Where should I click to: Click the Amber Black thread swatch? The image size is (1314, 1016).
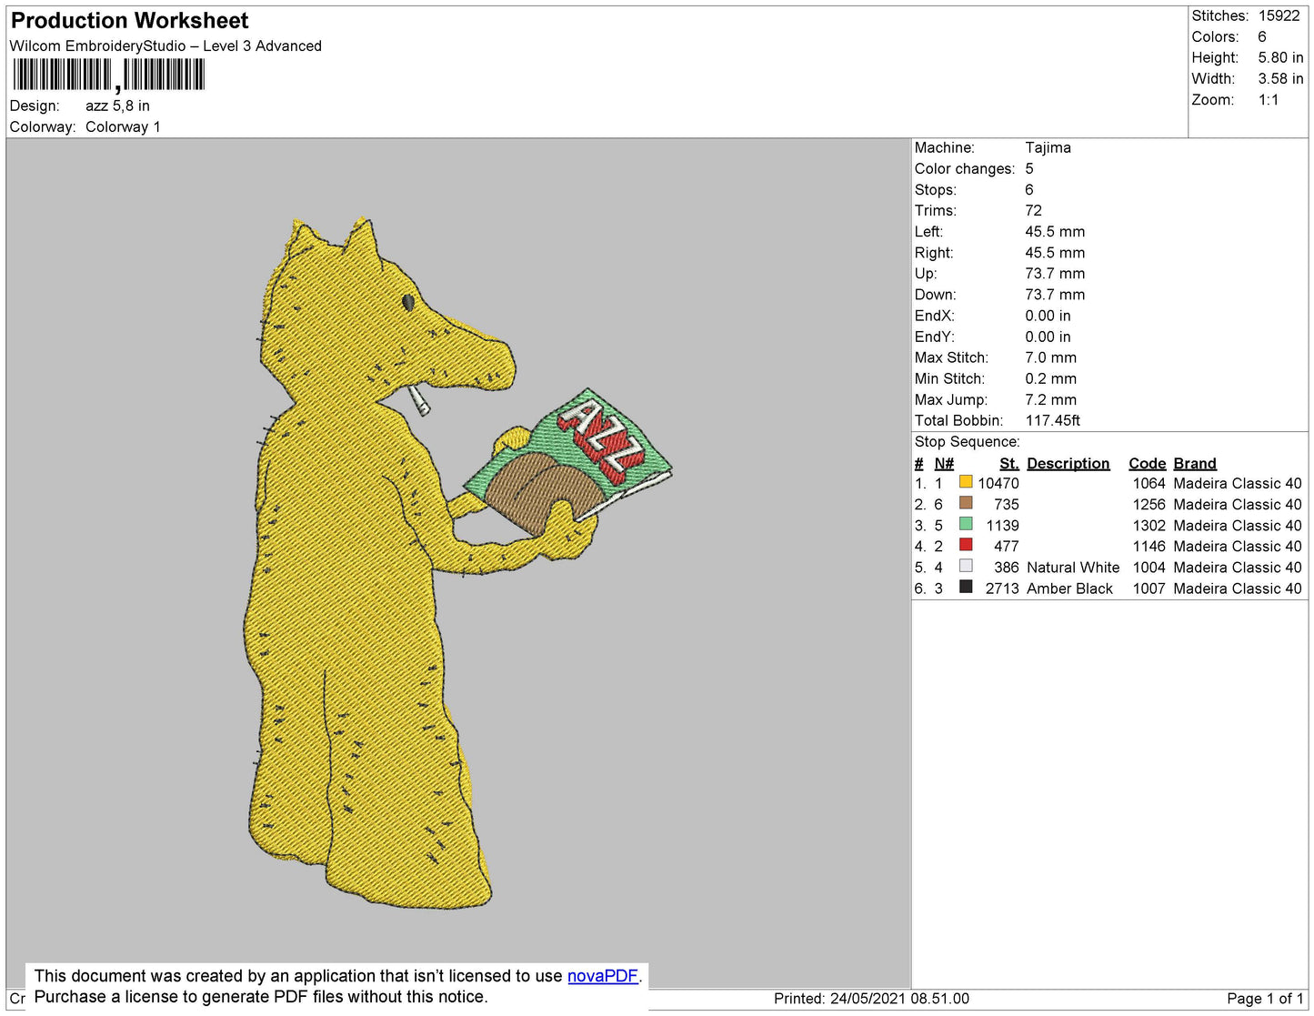966,587
